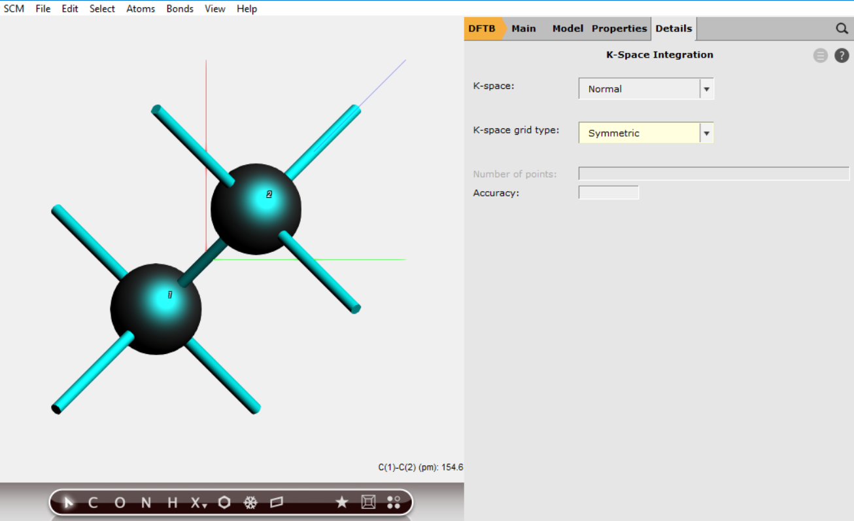
Task: Open the K-space grid type dropdown
Action: click(x=646, y=133)
